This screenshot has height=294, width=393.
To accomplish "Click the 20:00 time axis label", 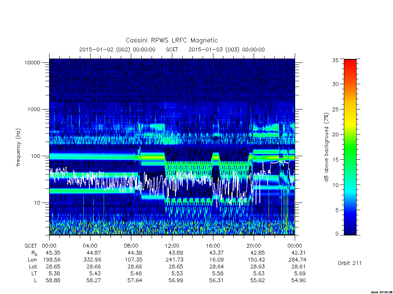I will coord(254,246).
